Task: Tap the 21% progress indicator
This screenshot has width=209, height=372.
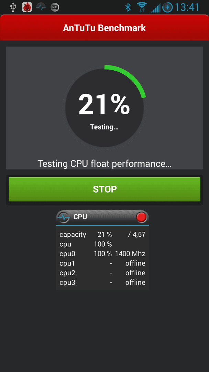Action: coord(104,105)
